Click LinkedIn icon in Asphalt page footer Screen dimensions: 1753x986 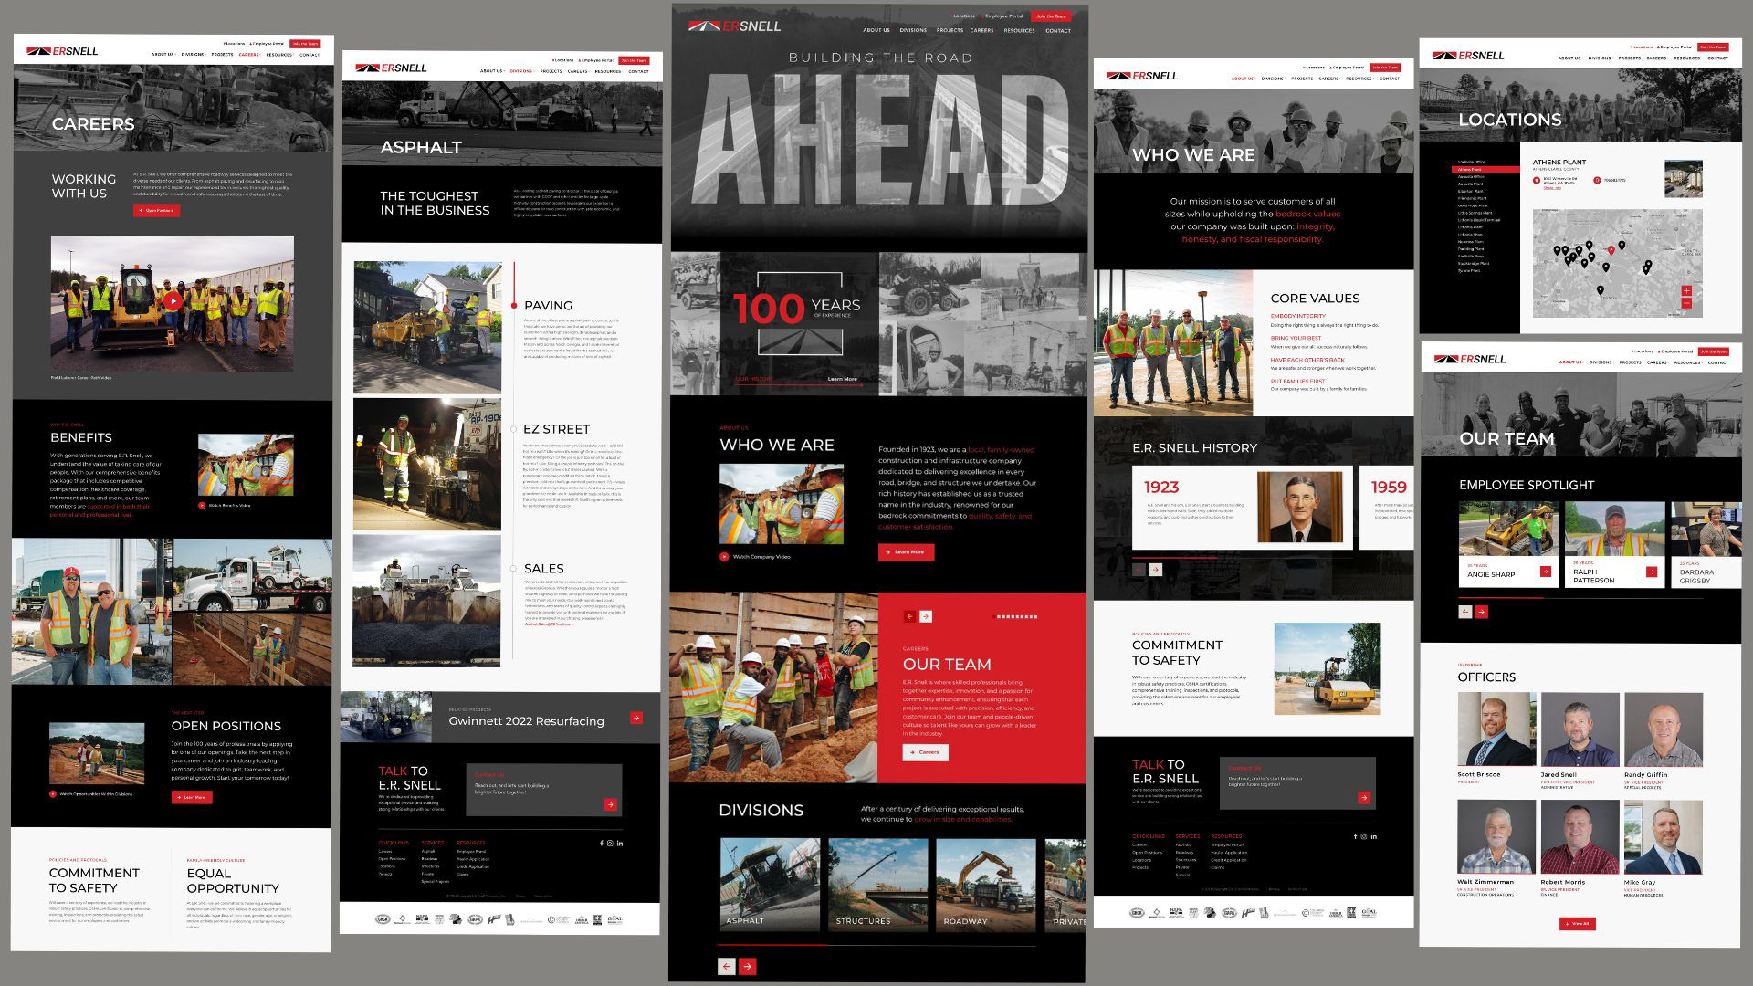tap(620, 843)
